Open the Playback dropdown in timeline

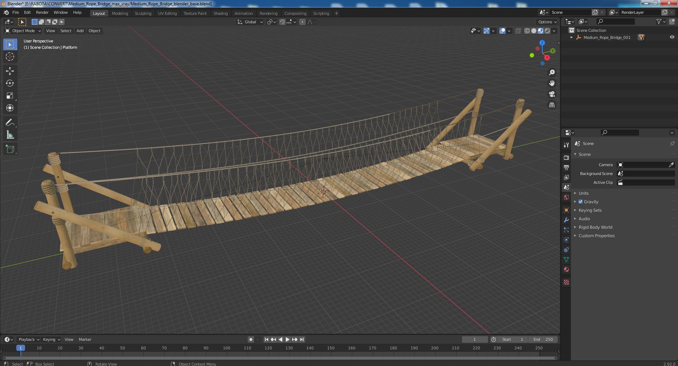click(28, 339)
